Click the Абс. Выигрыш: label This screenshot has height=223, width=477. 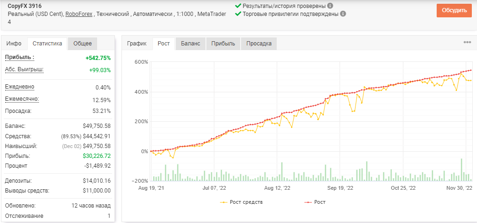tap(24, 70)
